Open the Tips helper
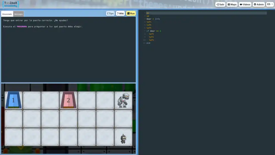This screenshot has width=275, height=155. coord(110,13)
